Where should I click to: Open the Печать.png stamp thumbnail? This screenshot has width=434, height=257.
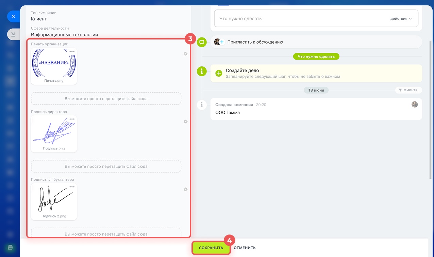54,63
